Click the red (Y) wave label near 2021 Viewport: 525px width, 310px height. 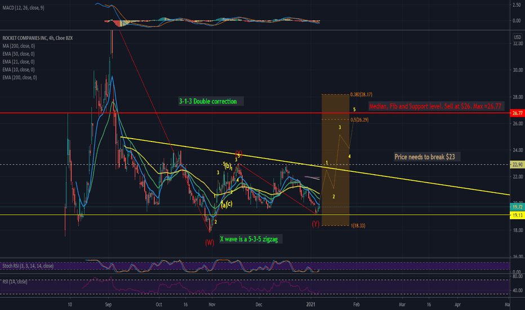click(315, 224)
